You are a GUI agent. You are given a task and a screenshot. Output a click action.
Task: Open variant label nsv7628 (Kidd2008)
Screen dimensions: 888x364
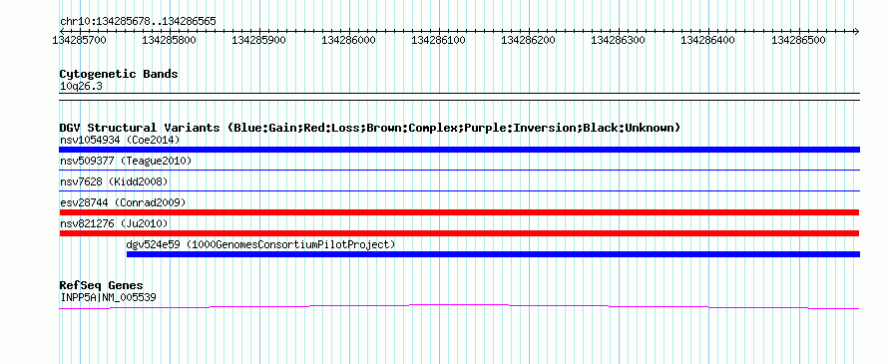(x=114, y=182)
